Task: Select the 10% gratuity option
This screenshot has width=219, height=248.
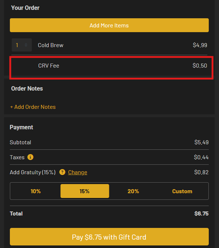Action: (x=35, y=191)
